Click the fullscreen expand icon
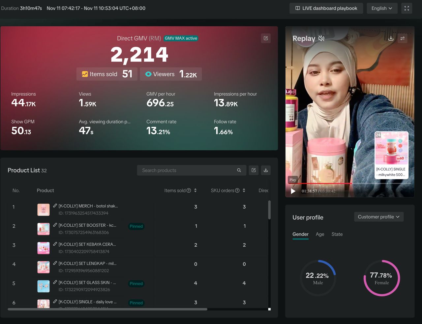Viewport: 422px width, 324px height. pos(407,8)
